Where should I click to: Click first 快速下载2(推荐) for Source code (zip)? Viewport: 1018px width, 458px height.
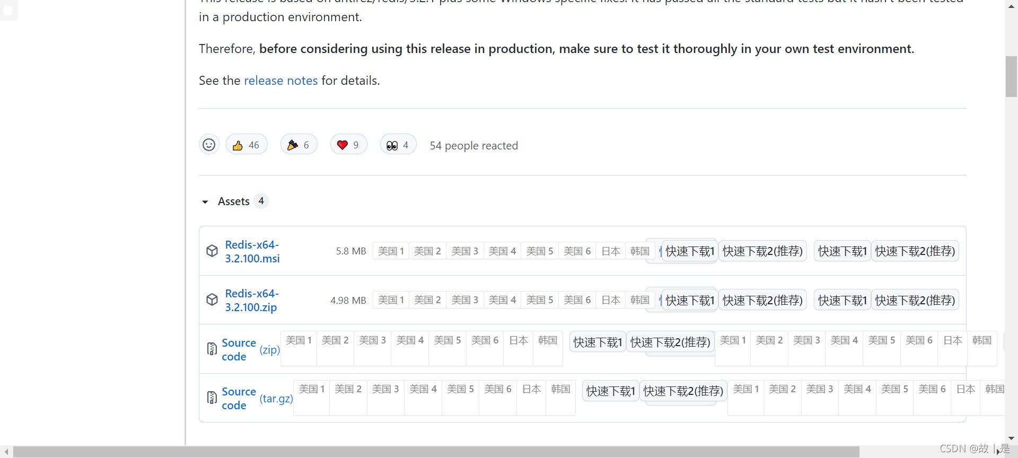tap(670, 342)
